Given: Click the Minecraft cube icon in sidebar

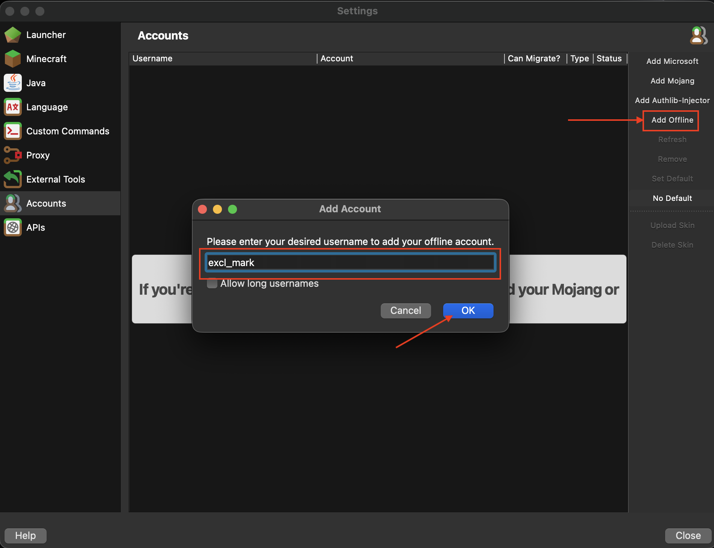Looking at the screenshot, I should click(x=13, y=59).
